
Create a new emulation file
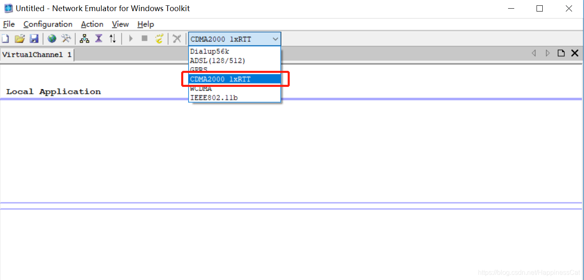tap(5, 38)
